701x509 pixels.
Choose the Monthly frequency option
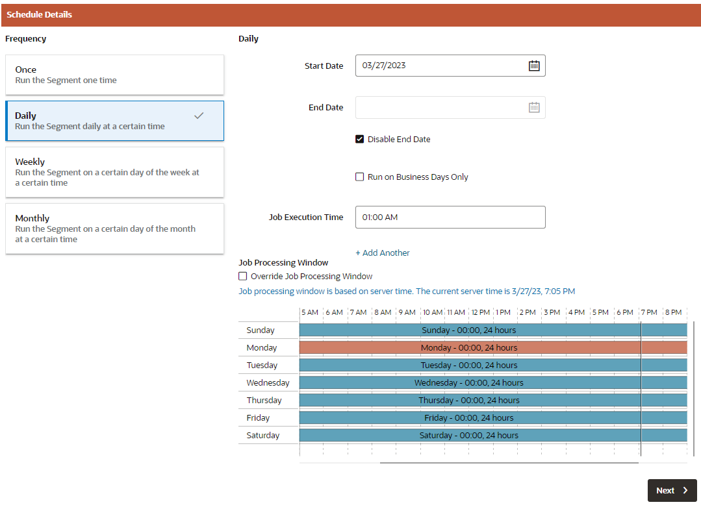coord(114,229)
